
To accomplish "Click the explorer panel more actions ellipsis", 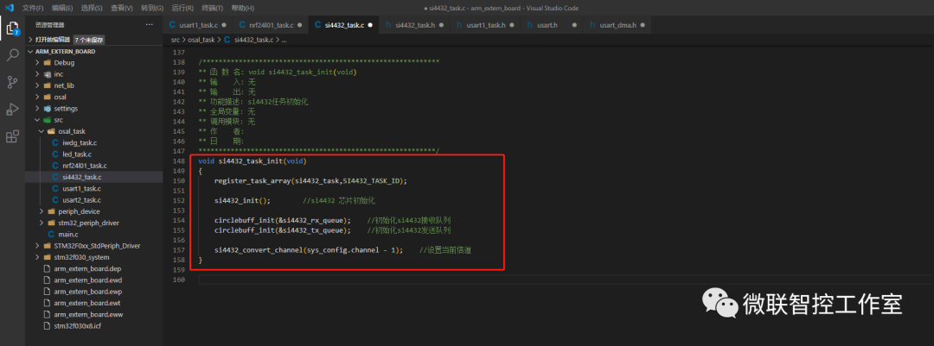I will (x=149, y=24).
